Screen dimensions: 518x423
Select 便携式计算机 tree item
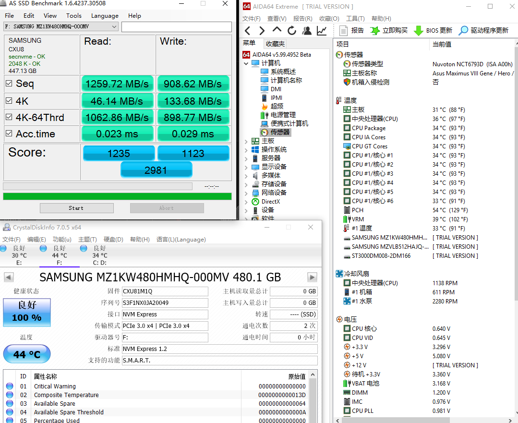point(284,123)
